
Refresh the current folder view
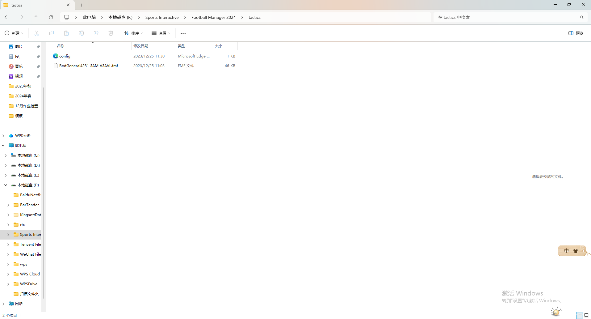(x=51, y=17)
